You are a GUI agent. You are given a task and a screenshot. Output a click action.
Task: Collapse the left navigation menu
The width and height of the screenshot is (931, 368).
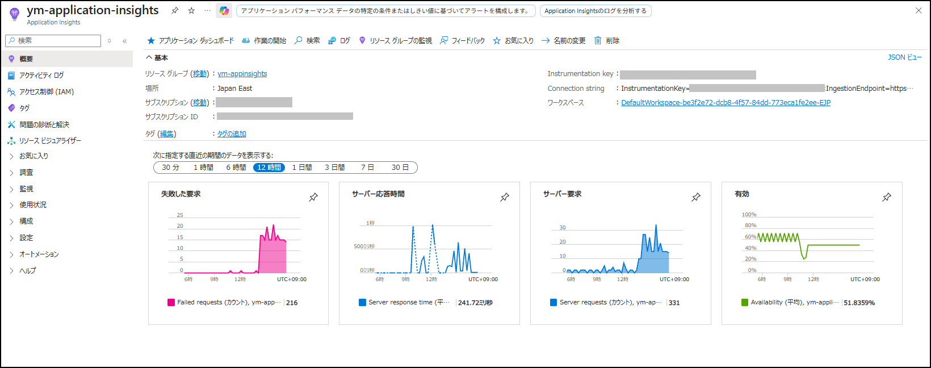(124, 41)
